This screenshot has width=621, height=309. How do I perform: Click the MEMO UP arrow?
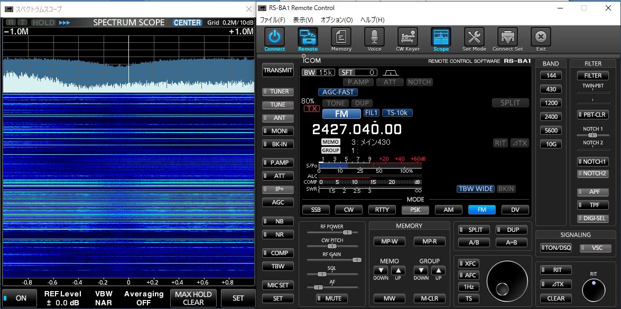coord(398,270)
